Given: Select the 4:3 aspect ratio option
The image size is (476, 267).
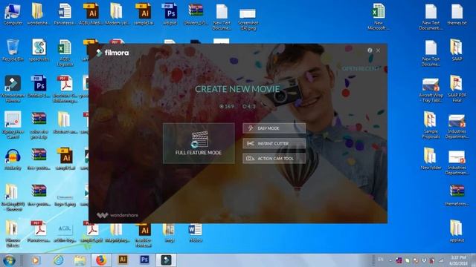Looking at the screenshot, I should 249,107.
